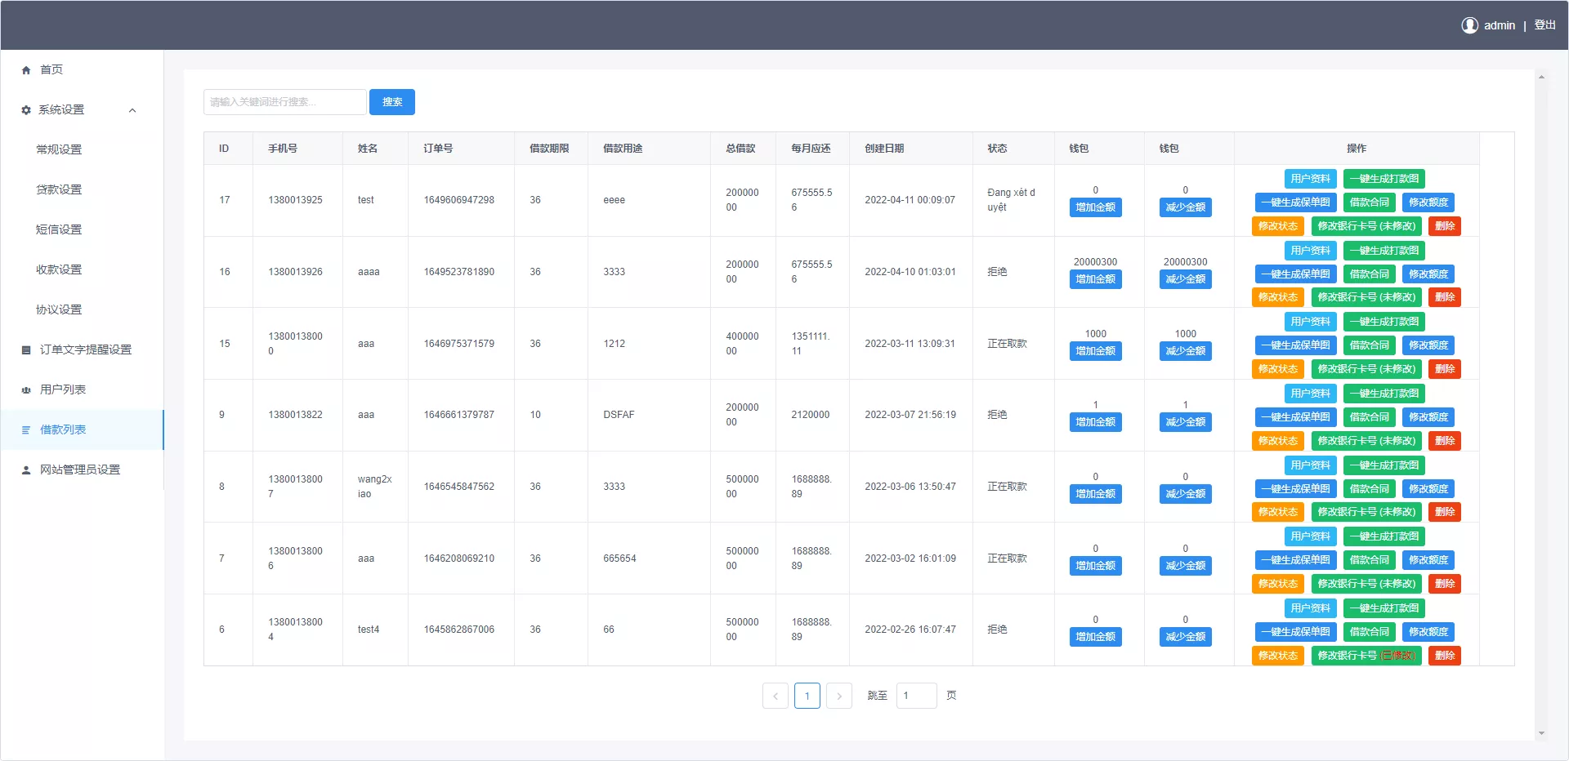This screenshot has height=761, width=1569.
Task: Click 登出 to log out
Action: tap(1544, 25)
